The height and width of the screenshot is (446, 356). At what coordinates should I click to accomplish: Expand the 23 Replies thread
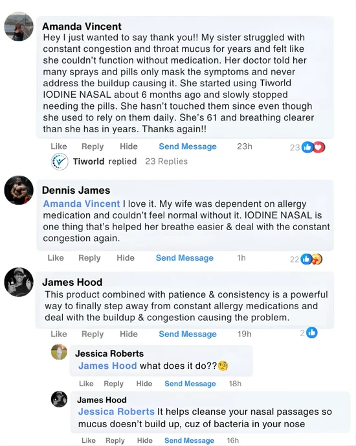click(x=166, y=161)
